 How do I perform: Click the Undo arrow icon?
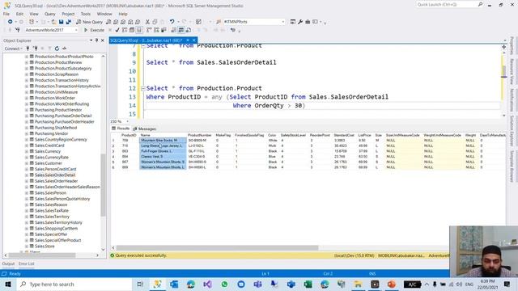coord(172,22)
